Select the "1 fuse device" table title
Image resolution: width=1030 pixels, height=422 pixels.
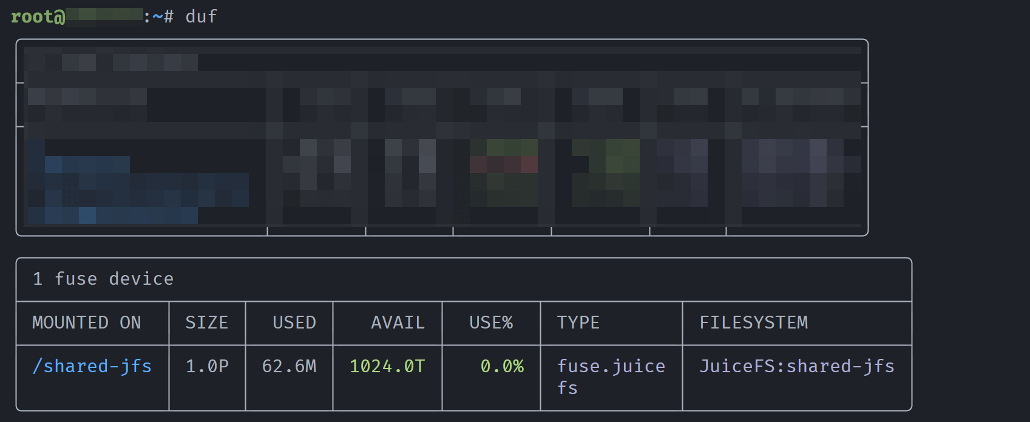click(x=103, y=279)
